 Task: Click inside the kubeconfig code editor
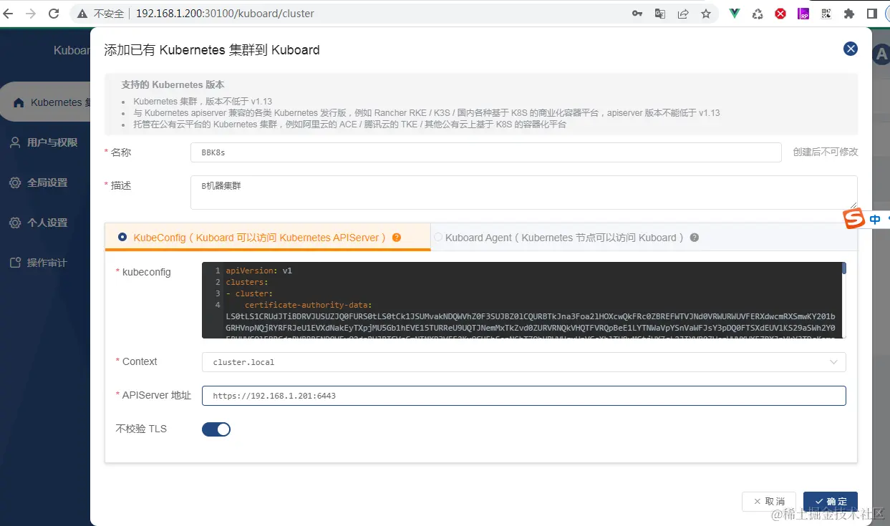[x=524, y=301]
